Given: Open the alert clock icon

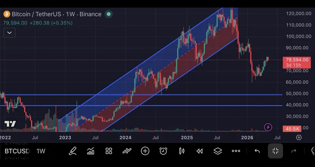Looking at the screenshot, I should (x=163, y=151).
